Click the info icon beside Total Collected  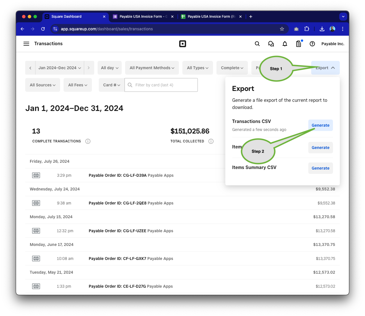click(x=211, y=141)
